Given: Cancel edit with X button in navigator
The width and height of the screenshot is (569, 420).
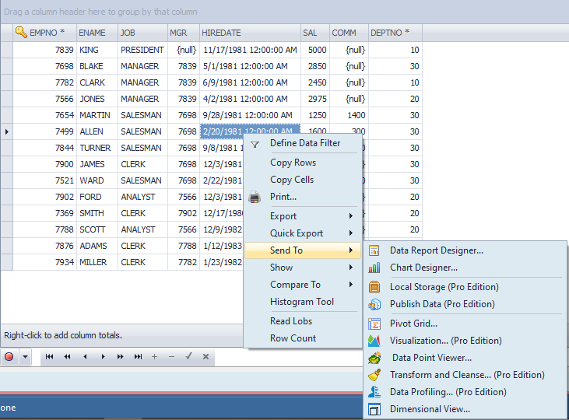Looking at the screenshot, I should coord(205,357).
